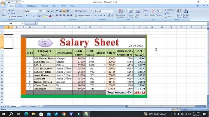Image resolution: width=209 pixels, height=117 pixels.
Task: Switch to the Page Layout tab
Action: click(32, 6)
